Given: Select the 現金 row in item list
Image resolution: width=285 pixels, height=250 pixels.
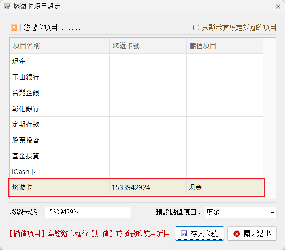Looking at the screenshot, I should click(x=136, y=61).
